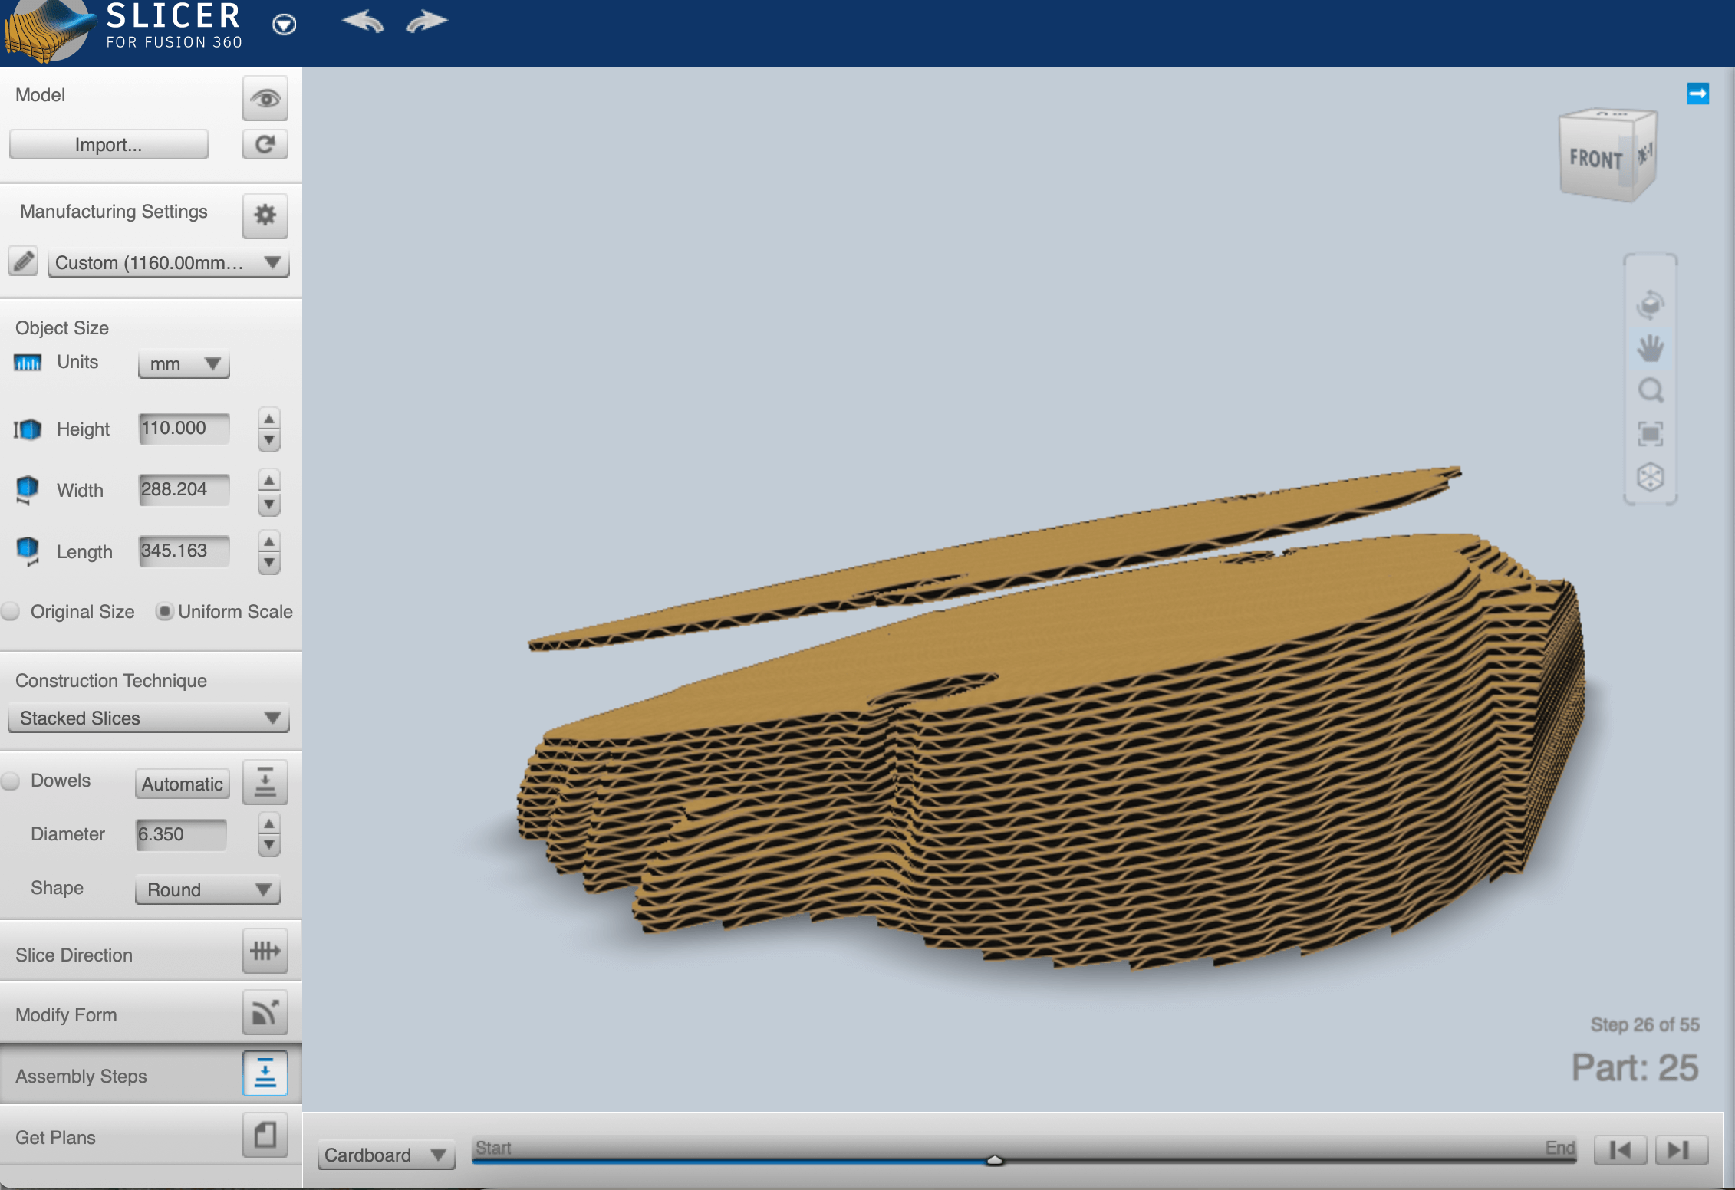
Task: Toggle model visibility eye icon
Action: pos(265,98)
